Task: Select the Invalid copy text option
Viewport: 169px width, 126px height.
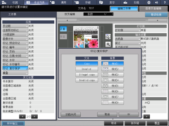Action: [x=87, y=80]
